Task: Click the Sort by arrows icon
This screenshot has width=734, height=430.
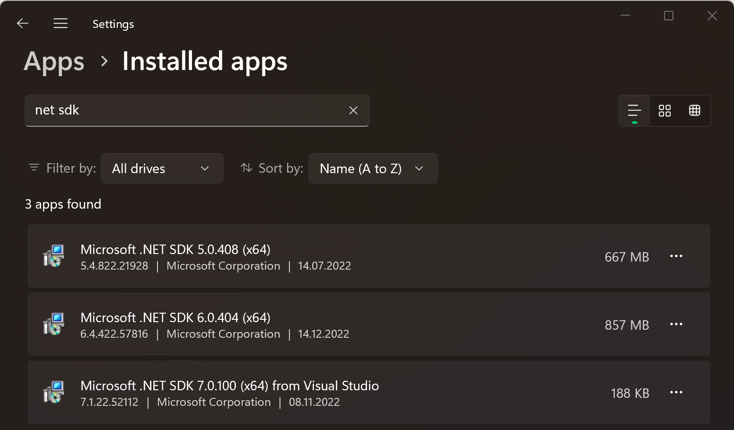Action: (246, 168)
